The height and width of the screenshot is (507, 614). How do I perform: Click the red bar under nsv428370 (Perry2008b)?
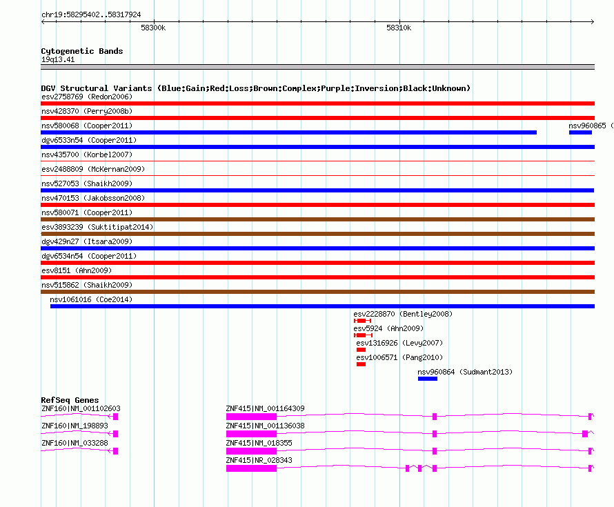click(317, 118)
